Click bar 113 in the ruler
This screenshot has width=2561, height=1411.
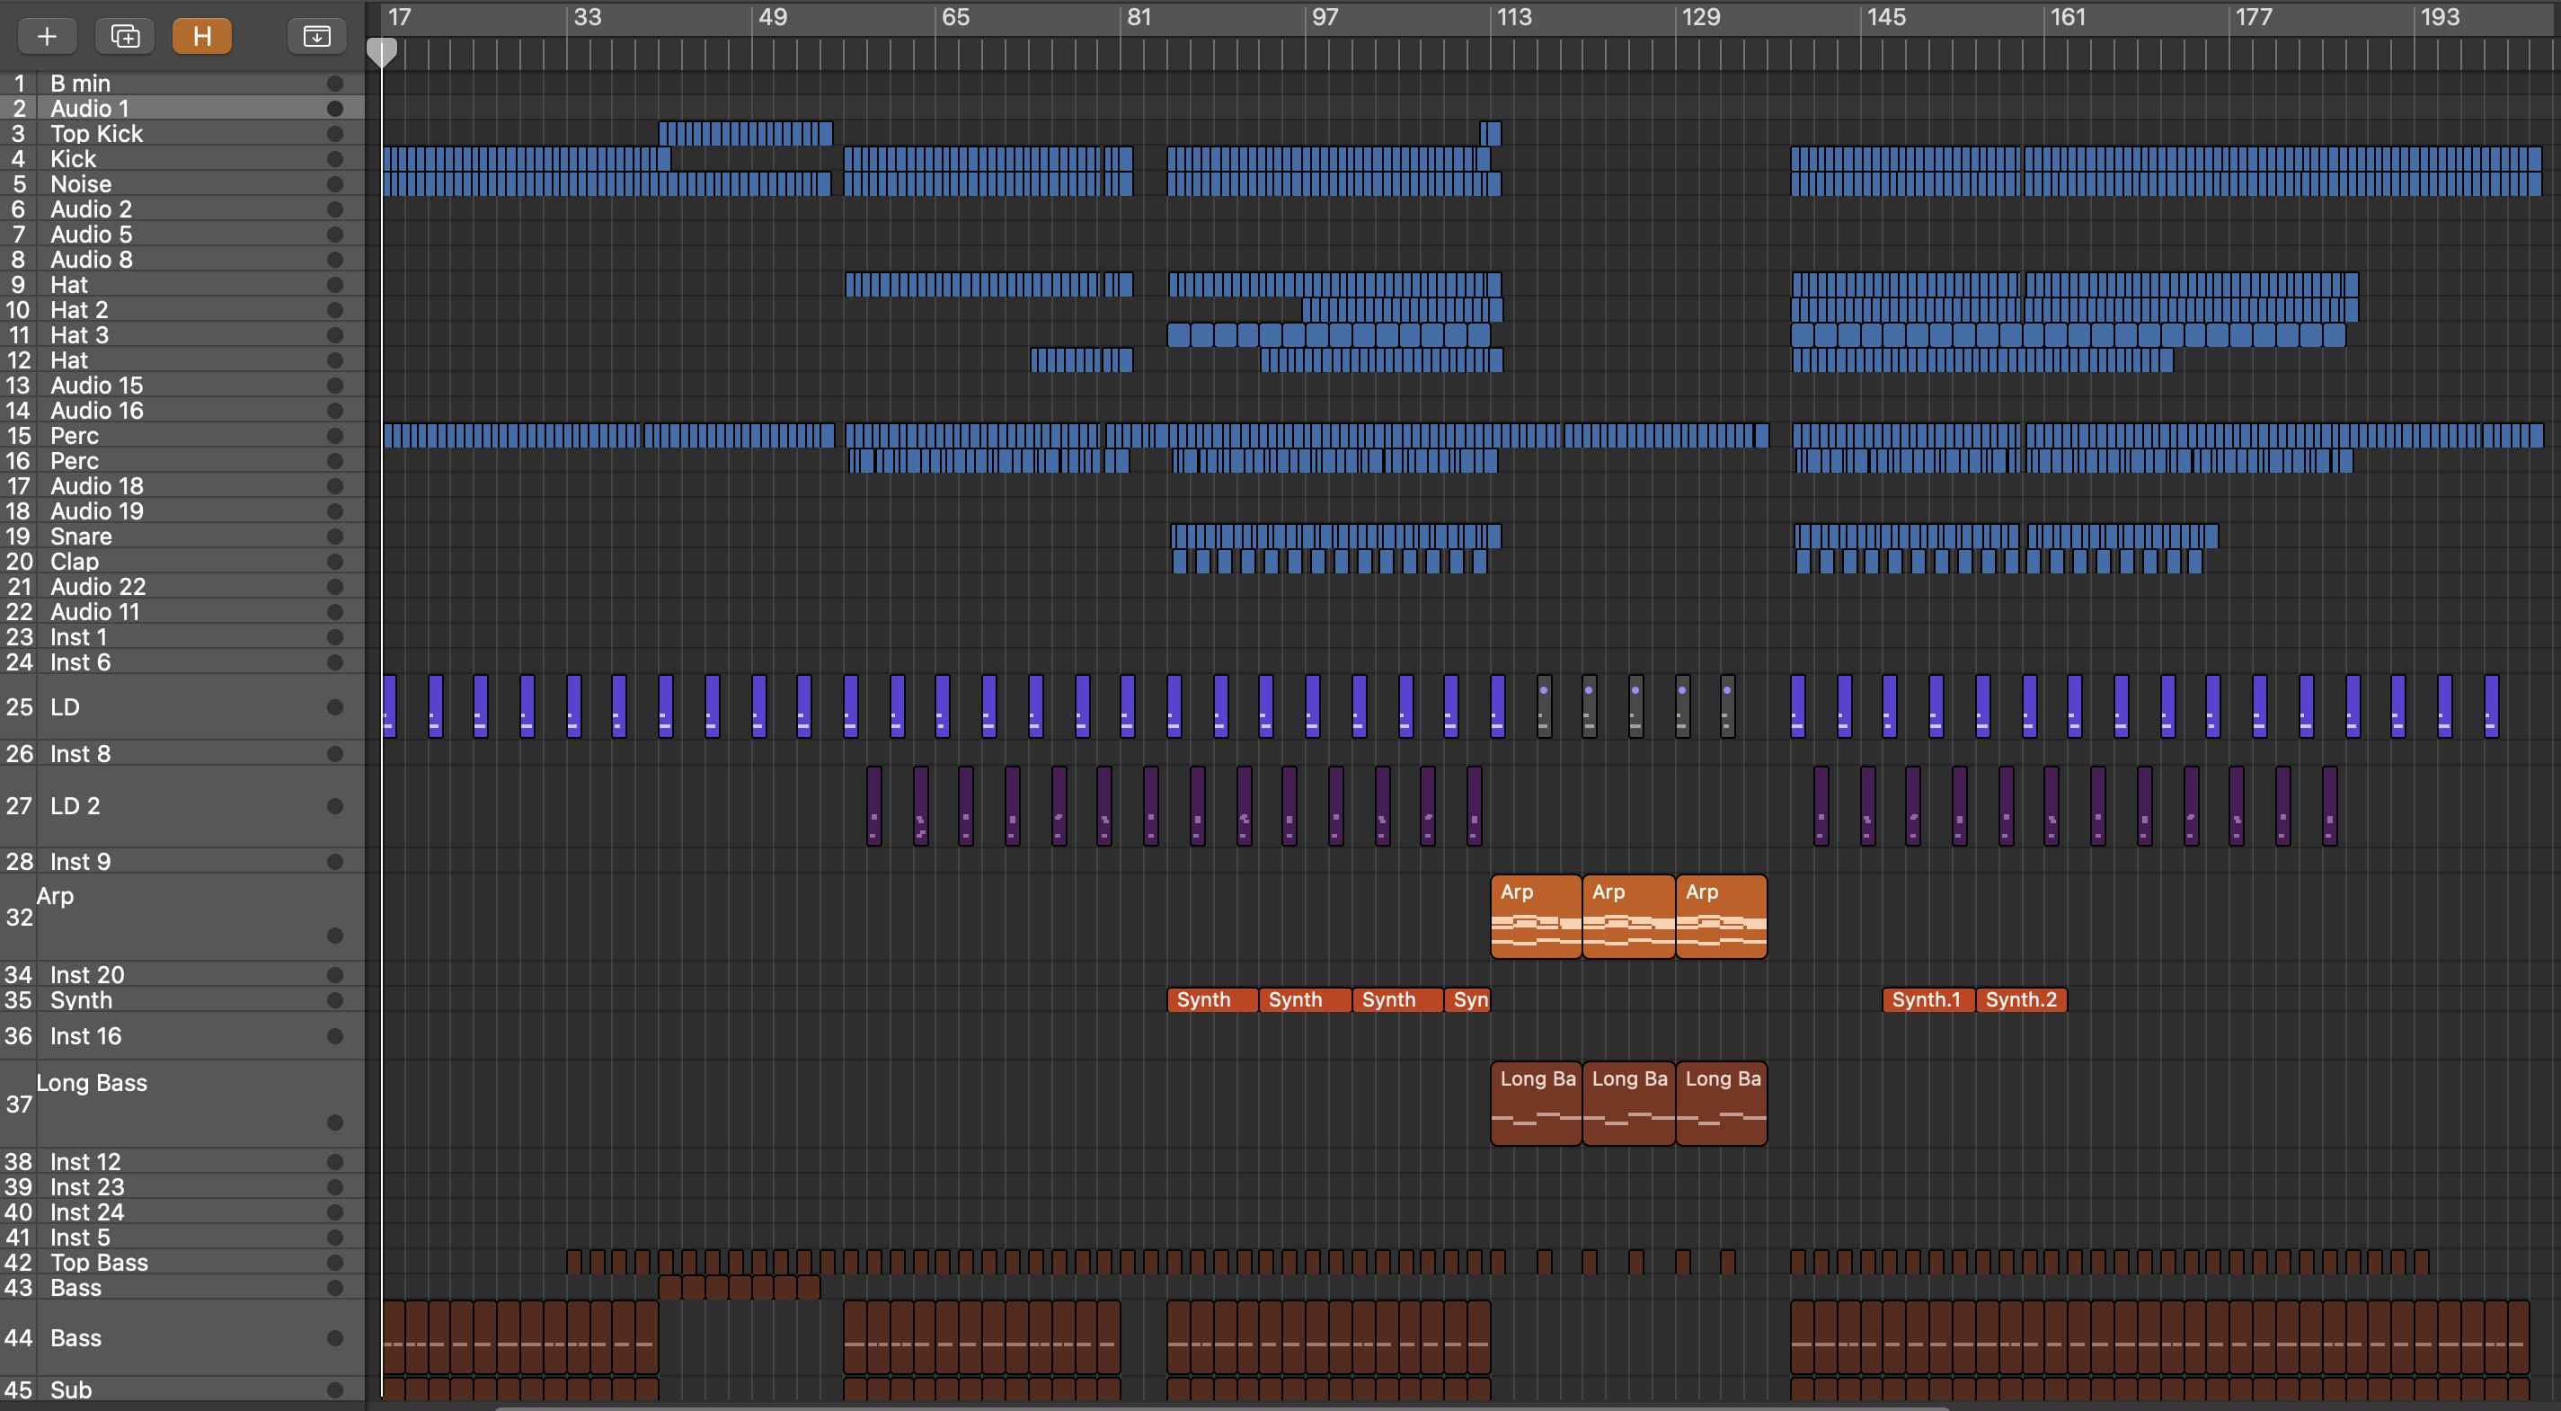coord(1513,17)
